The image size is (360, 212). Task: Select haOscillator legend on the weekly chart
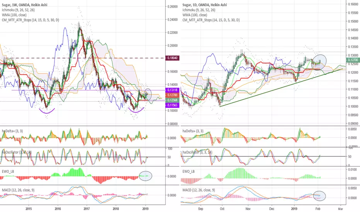pyautogui.click(x=17, y=152)
